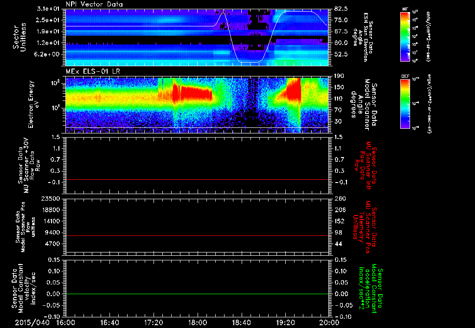The image size is (475, 328).
Task: Click the NPI Vector Data panel title
Action: tap(94, 4)
